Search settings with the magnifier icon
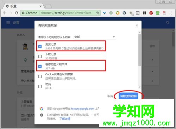 point(168,22)
